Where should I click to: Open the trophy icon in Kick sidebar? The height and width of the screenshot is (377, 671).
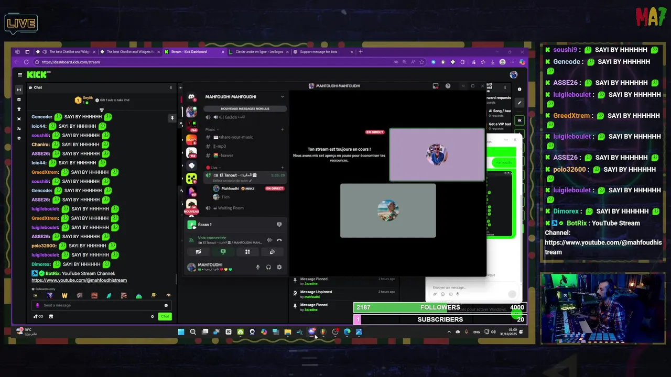tap(19, 109)
